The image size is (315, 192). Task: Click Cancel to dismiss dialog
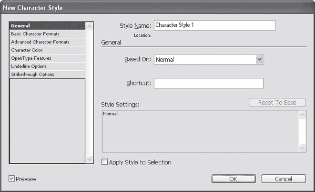coord(284,179)
